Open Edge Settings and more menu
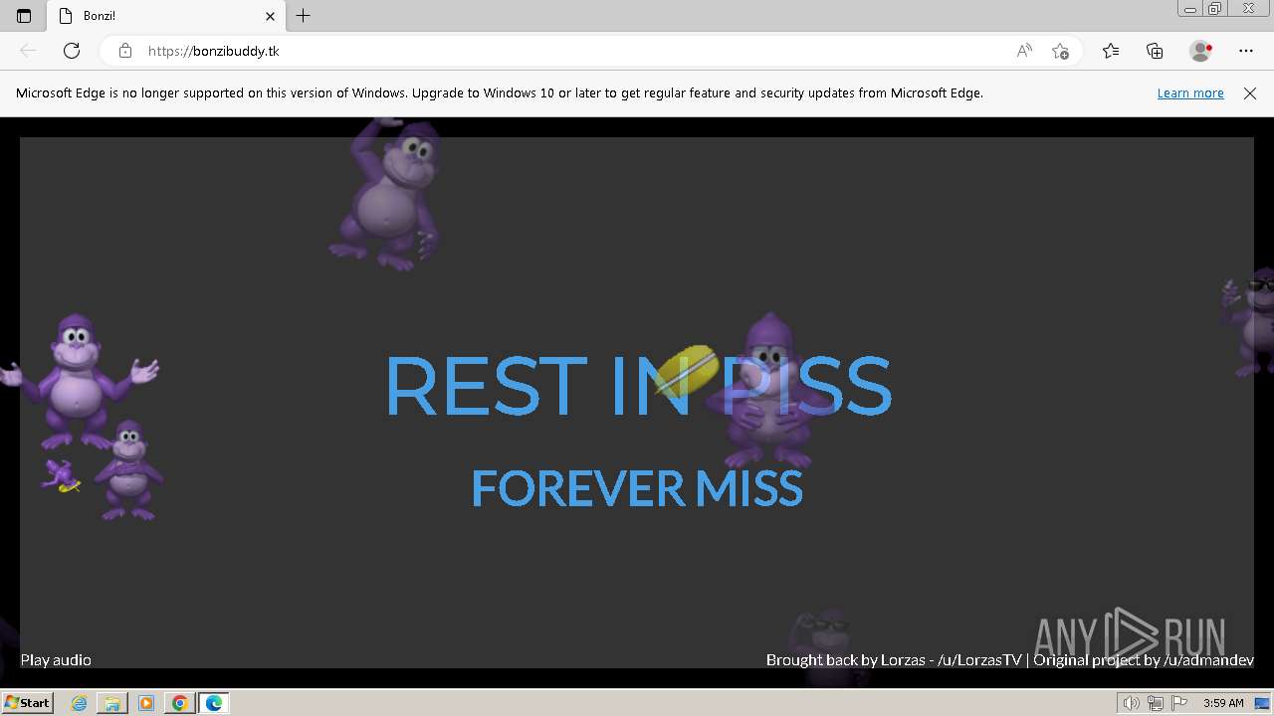The width and height of the screenshot is (1274, 716). (x=1246, y=51)
